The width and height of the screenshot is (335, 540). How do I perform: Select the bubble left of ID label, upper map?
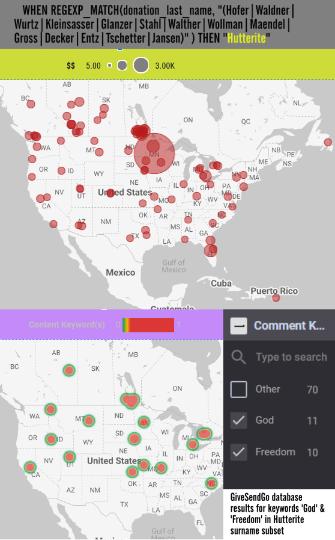[61, 170]
